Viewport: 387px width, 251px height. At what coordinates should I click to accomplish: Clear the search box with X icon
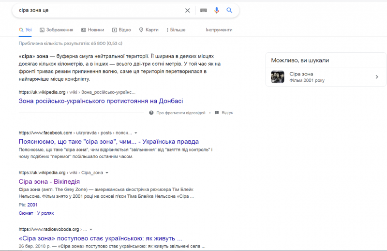click(x=188, y=10)
